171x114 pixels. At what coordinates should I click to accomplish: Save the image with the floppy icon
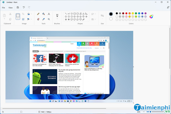tap(18, 7)
